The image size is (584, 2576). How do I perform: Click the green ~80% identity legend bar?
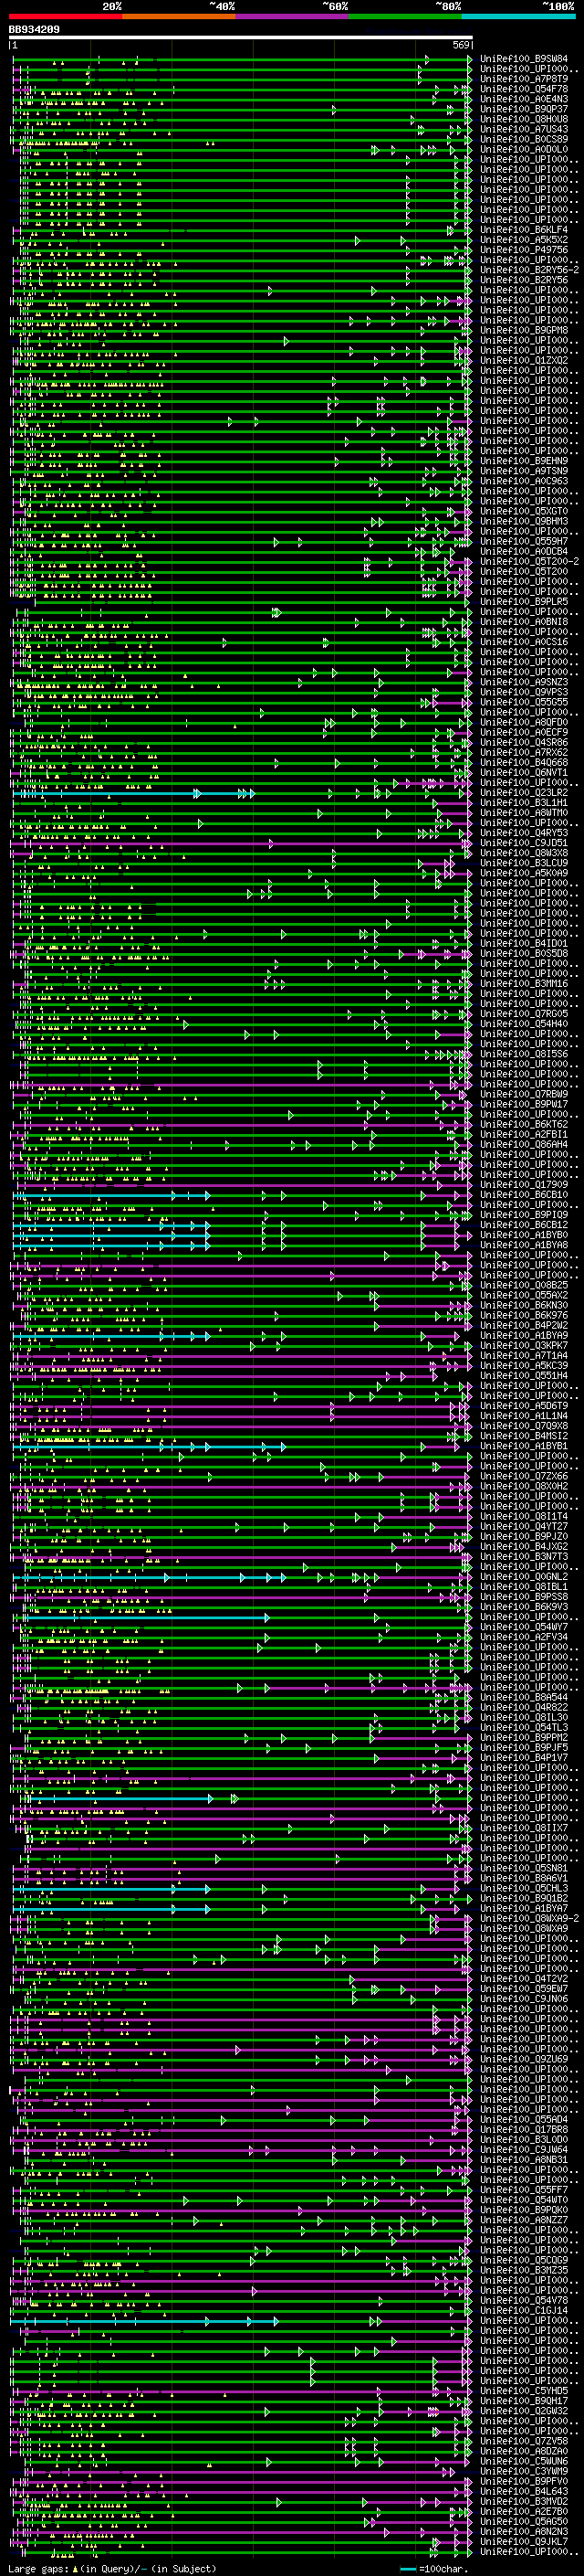click(405, 16)
